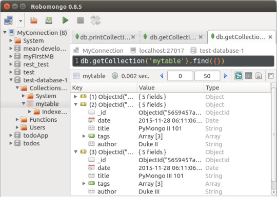The image size is (277, 197).
Task: Select the todoApp database
Action: [36, 136]
